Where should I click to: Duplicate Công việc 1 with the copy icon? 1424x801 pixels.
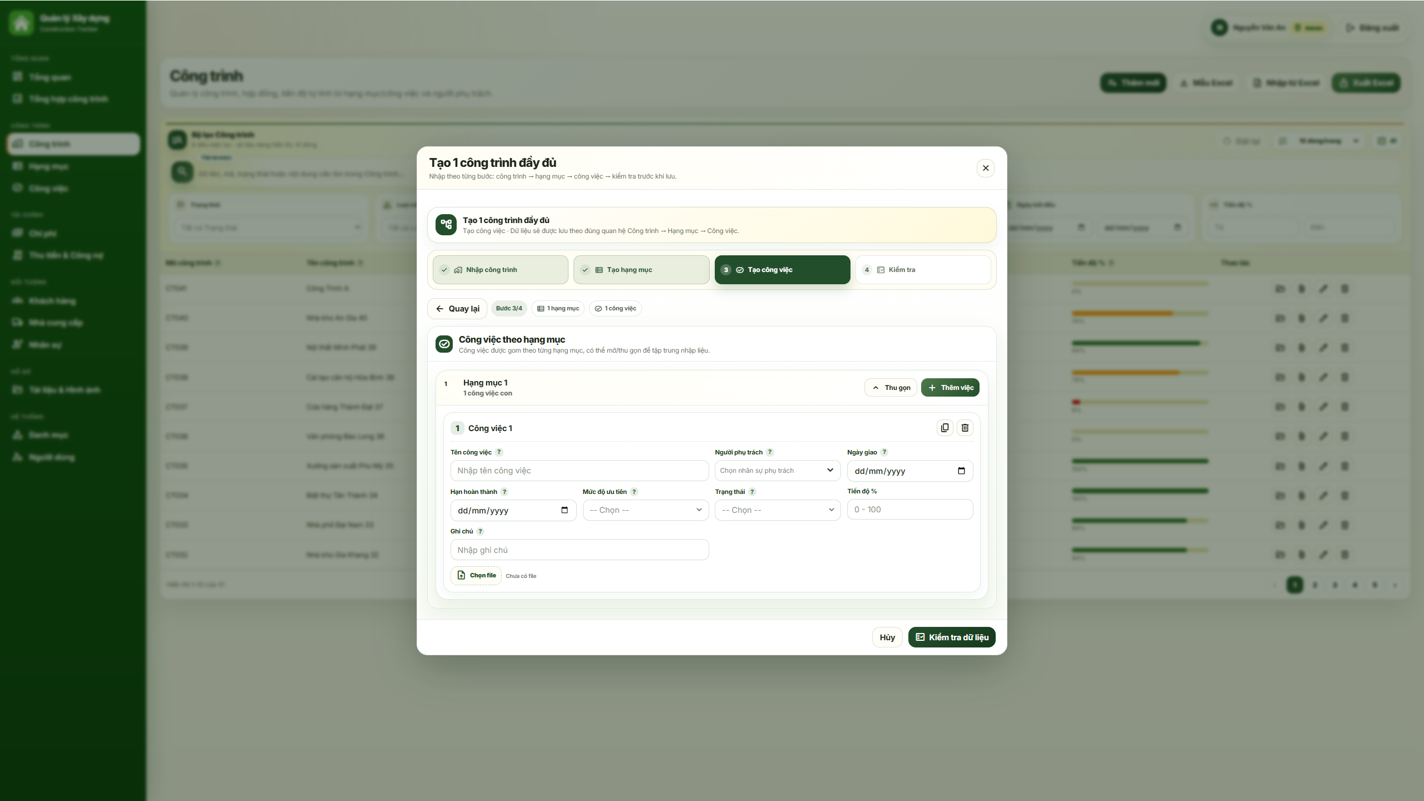945,428
